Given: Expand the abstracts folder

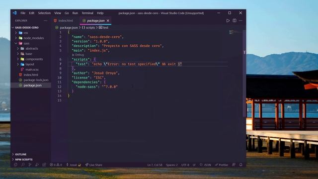Looking at the screenshot, I should (x=32, y=49).
